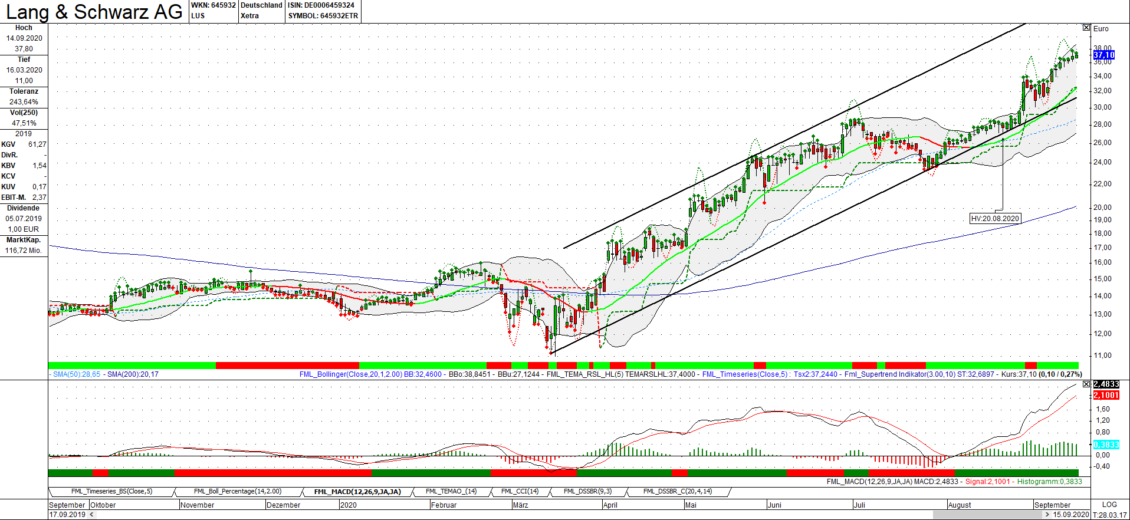Click the Juni label on the time axis
The height and width of the screenshot is (520, 1130).
[x=775, y=505]
